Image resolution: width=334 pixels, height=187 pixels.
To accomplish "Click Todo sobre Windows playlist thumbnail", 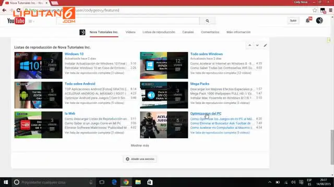I will pyautogui.click(x=164, y=65).
